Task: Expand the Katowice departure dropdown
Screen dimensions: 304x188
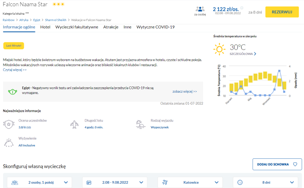Action: point(190,182)
